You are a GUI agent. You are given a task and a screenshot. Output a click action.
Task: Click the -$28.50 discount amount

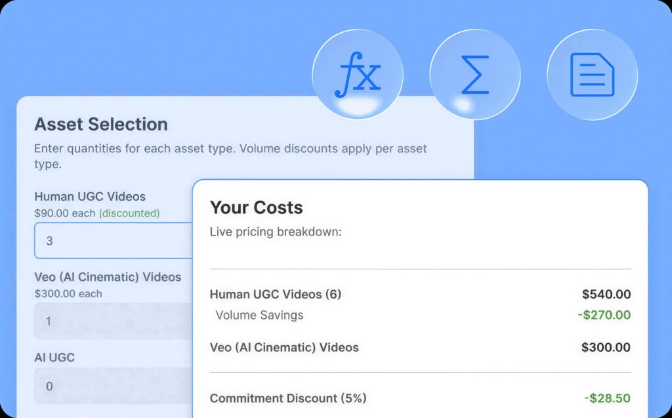click(607, 398)
